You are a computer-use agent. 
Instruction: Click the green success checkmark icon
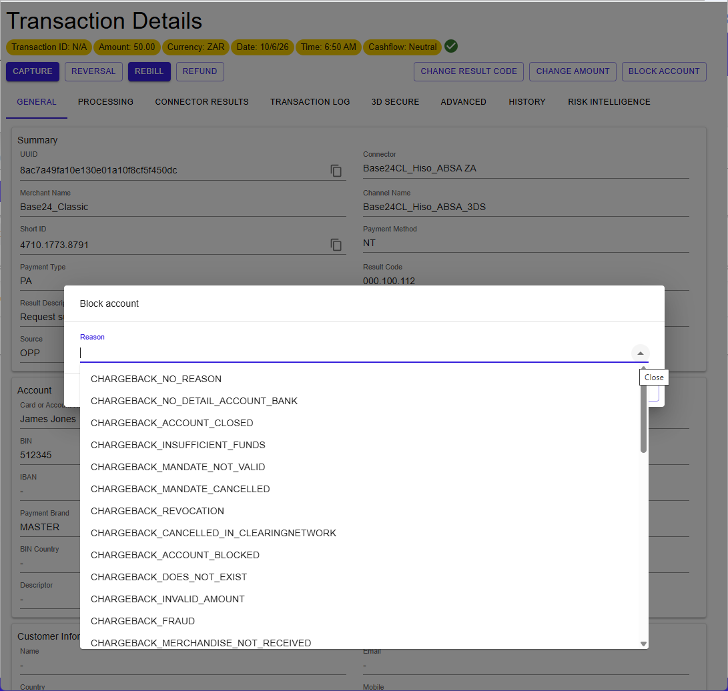tap(451, 47)
